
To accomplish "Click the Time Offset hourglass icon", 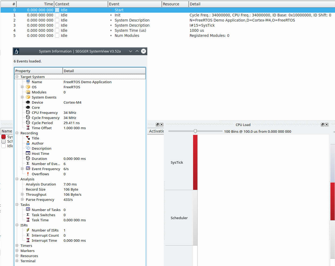I will (28, 128).
